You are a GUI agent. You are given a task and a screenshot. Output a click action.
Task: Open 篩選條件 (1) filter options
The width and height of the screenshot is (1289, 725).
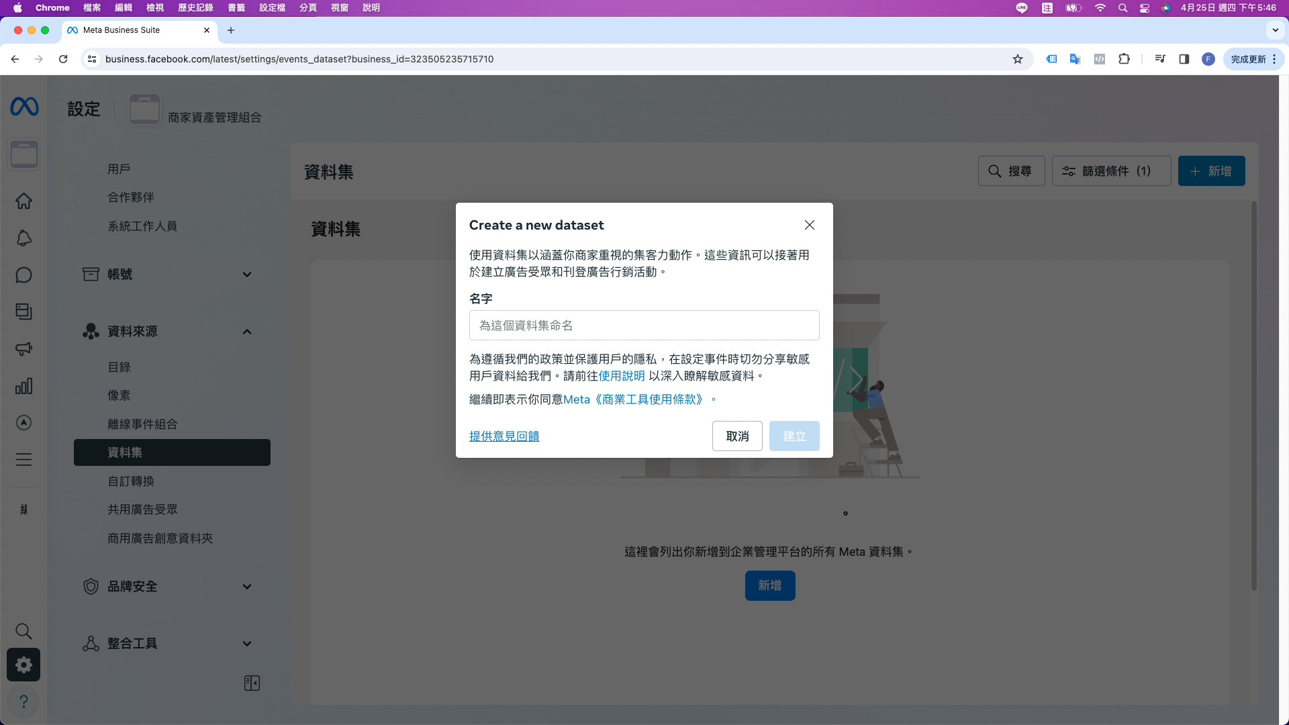(x=1111, y=171)
